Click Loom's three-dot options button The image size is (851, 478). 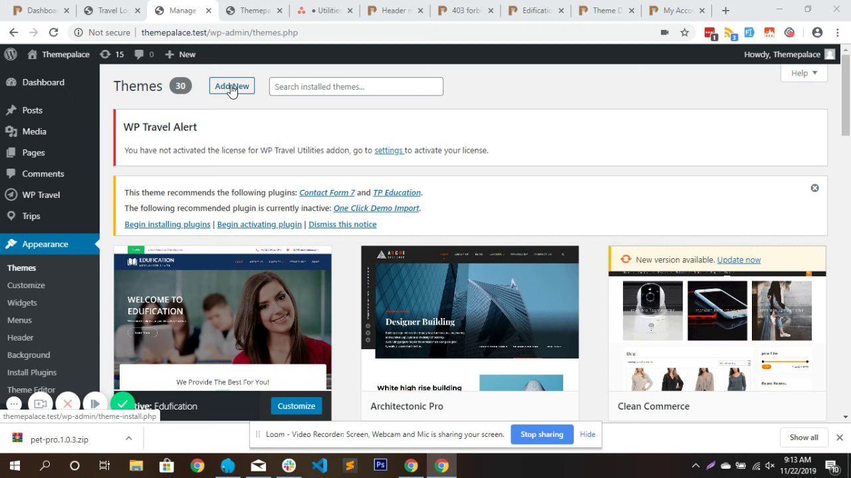coord(14,404)
